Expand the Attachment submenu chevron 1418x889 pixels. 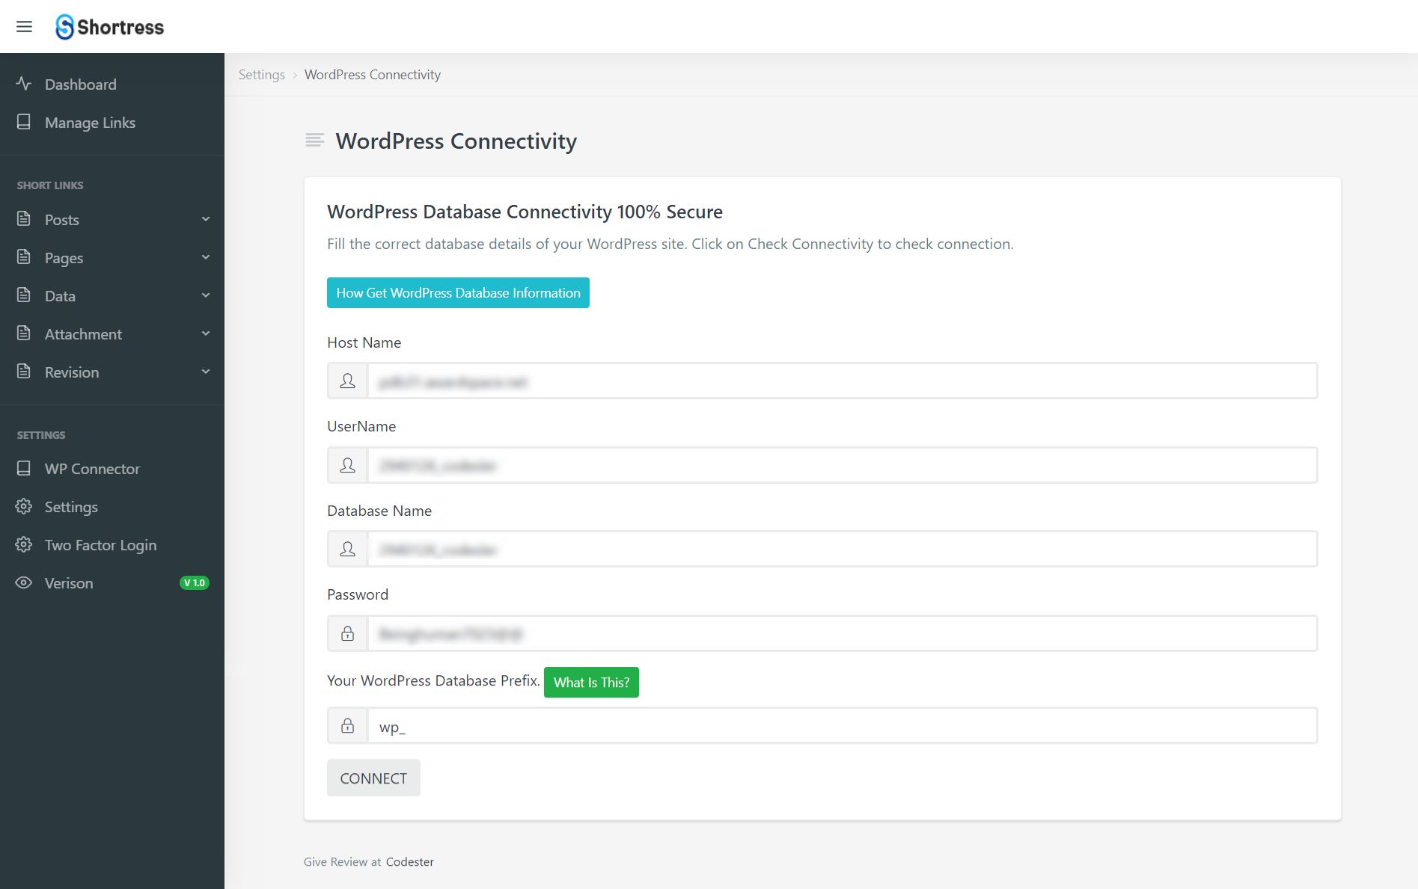[206, 333]
